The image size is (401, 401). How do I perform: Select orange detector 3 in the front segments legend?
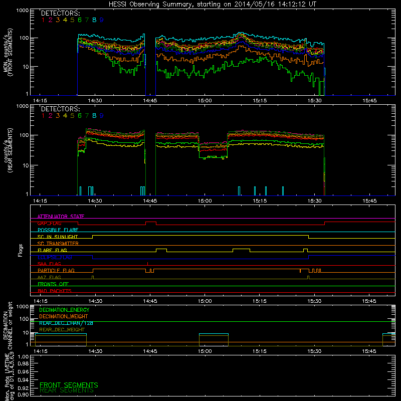pos(58,20)
